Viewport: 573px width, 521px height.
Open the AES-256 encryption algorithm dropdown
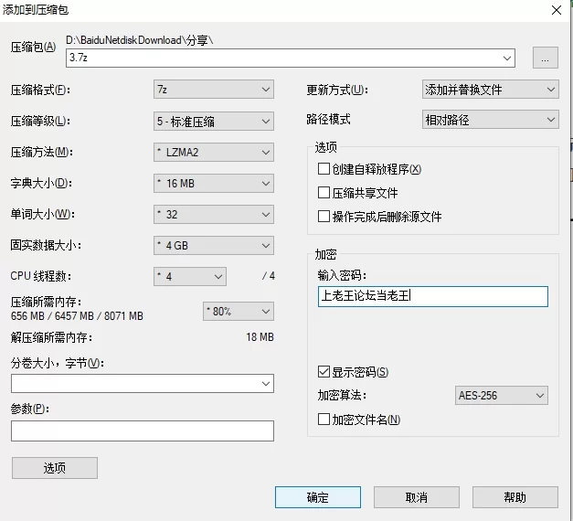click(502, 396)
